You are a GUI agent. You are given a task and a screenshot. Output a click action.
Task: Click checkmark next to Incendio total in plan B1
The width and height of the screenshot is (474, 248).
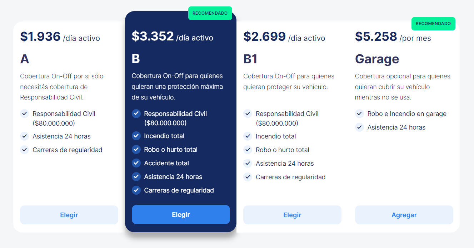tap(248, 136)
